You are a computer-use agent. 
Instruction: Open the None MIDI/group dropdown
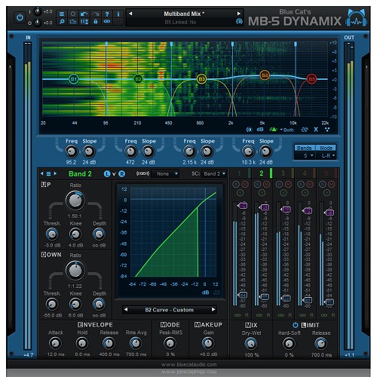point(166,173)
